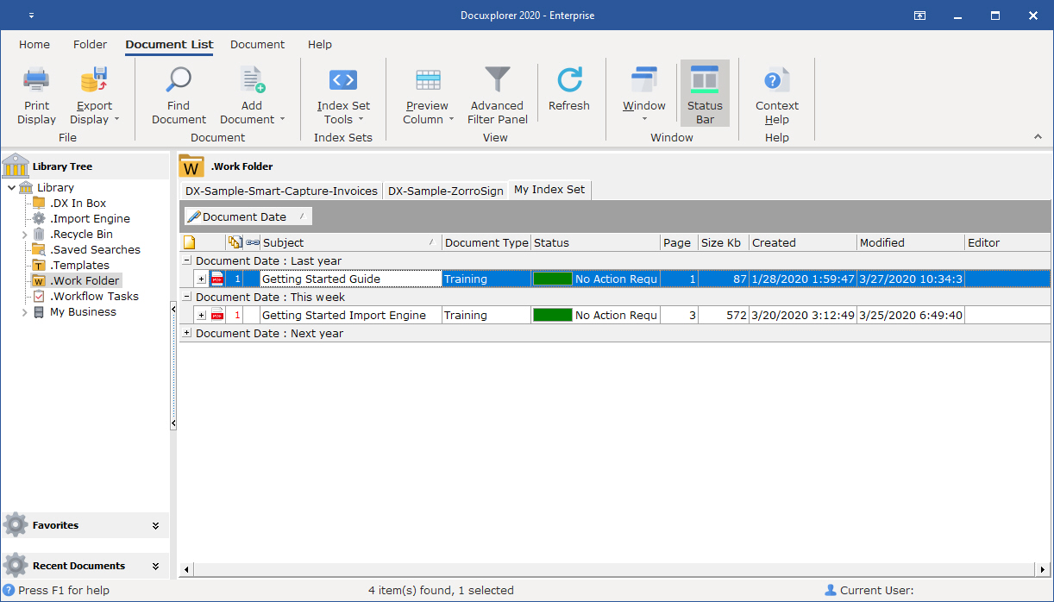Screen dimensions: 1054x602
Task: Select .DX In Box in the tree
Action: (78, 204)
